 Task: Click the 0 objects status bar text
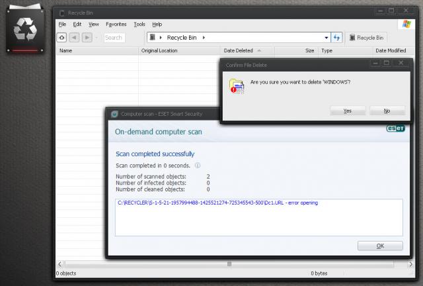66,273
